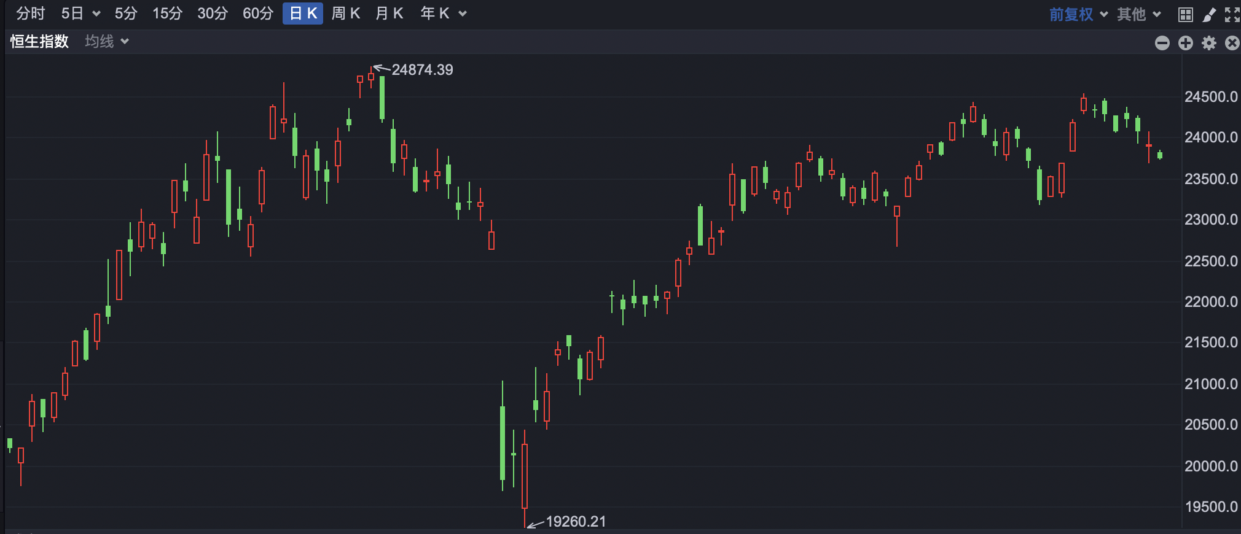Switch to 分时 intraday view
Screen dimensions: 1241x534
click(x=30, y=14)
